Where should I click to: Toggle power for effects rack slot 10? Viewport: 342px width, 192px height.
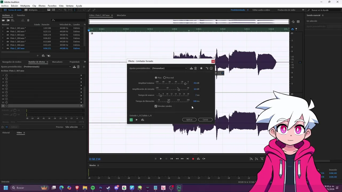[x=6, y=85]
